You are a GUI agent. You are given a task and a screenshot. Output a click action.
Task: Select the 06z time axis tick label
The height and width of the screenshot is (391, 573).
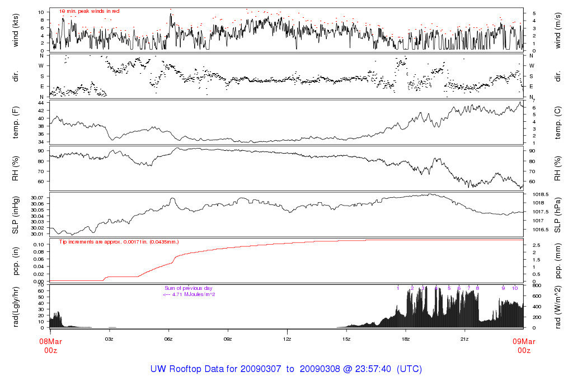[168, 339]
